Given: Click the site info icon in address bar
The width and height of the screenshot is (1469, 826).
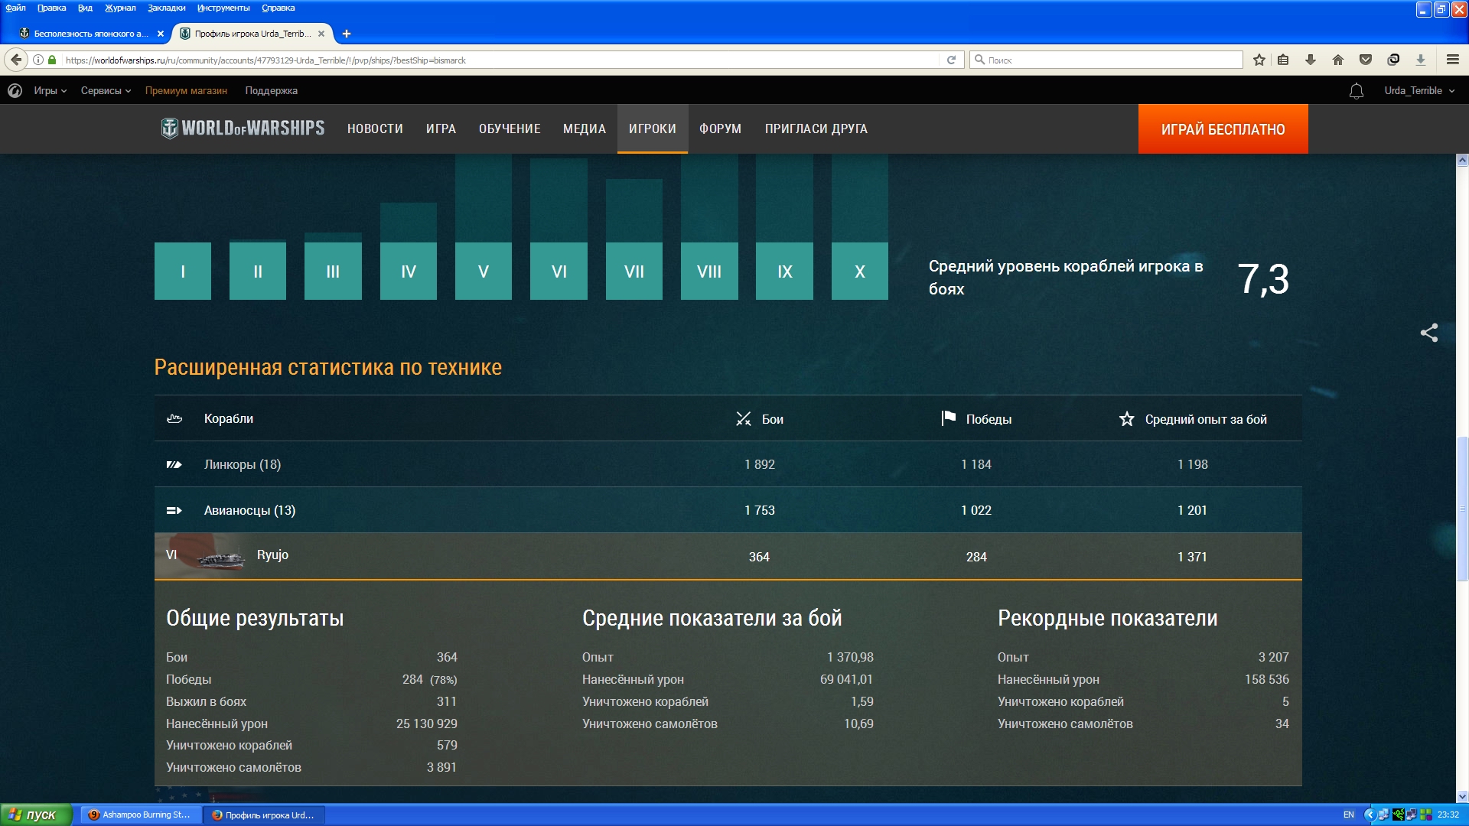Looking at the screenshot, I should [x=38, y=60].
